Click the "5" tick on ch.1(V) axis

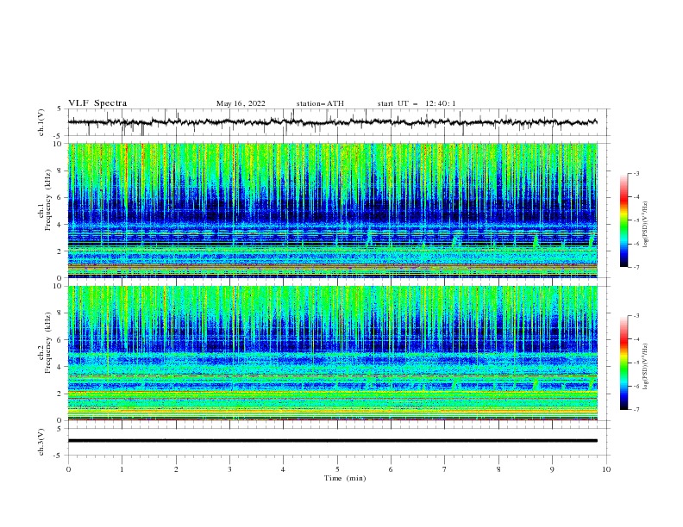pyautogui.click(x=59, y=109)
